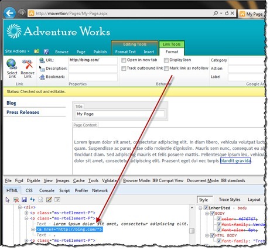This screenshot has height=250, width=270.
Task: Click Document Mode: IE8 standards
Action: click(216, 180)
